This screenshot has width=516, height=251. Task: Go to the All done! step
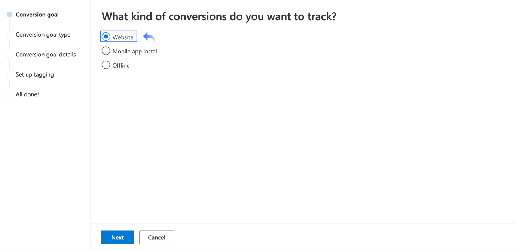27,94
